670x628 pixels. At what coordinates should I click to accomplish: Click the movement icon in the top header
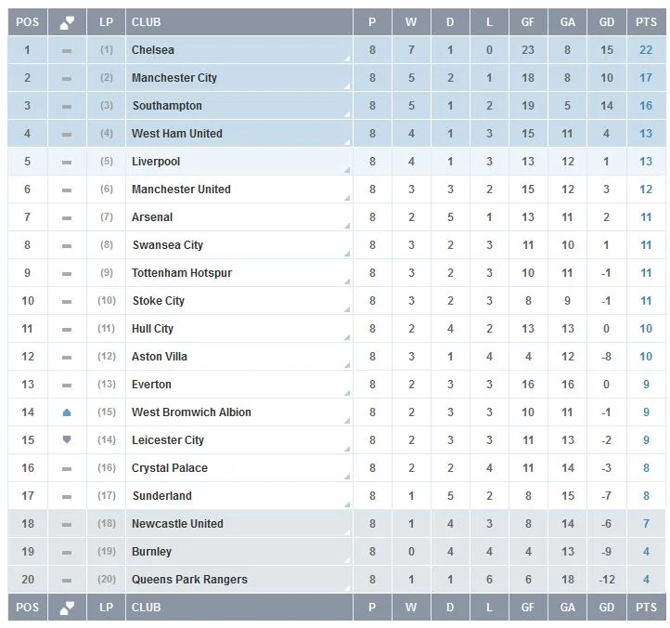click(x=67, y=21)
